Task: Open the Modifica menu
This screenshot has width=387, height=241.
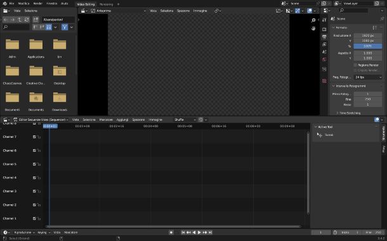Action: click(x=23, y=4)
